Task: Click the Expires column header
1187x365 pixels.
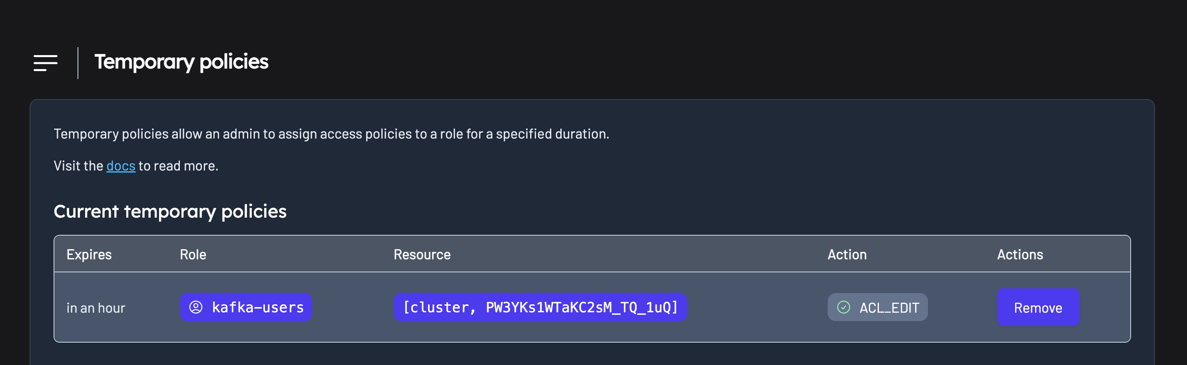Action: point(89,254)
